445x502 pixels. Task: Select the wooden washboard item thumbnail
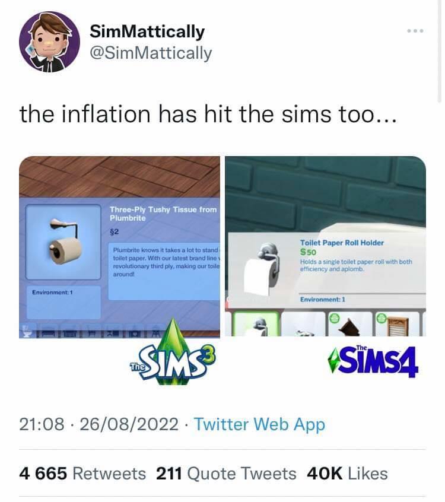pyautogui.click(x=398, y=324)
